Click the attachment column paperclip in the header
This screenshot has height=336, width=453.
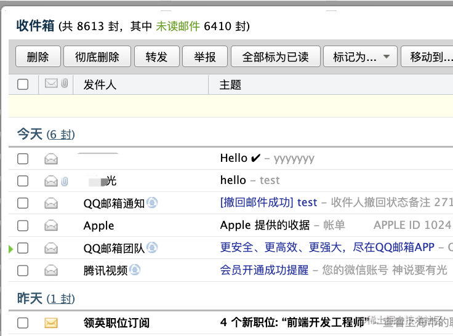[65, 83]
